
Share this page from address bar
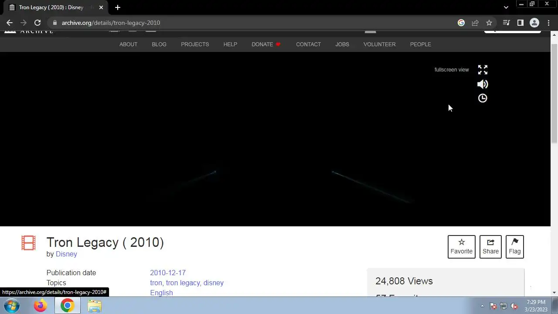pyautogui.click(x=475, y=23)
